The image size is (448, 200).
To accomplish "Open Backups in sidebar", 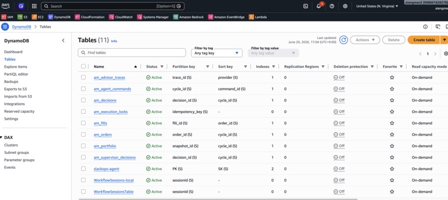I will click(x=11, y=82).
